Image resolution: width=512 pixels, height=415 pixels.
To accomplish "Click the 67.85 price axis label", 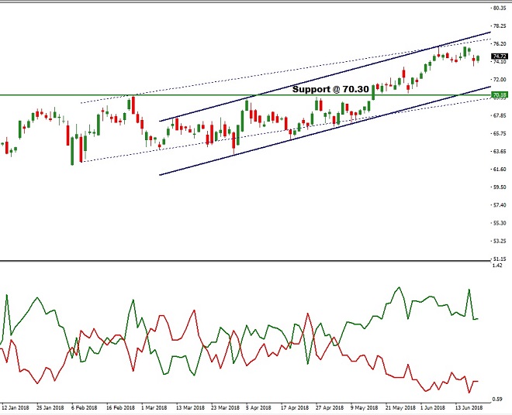I will coord(500,115).
